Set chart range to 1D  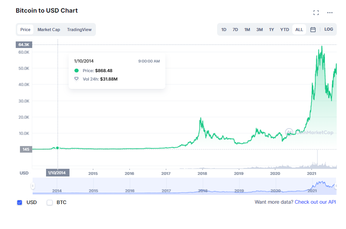224,30
